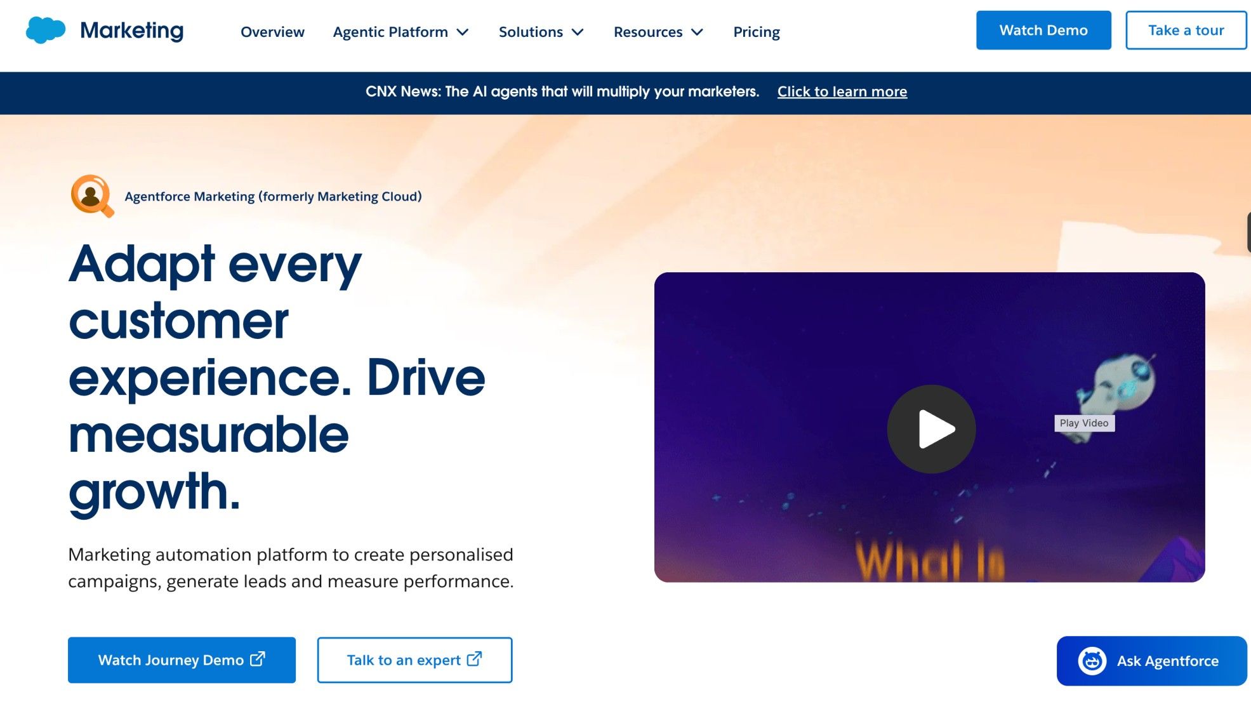Go to the Pricing page

click(756, 32)
